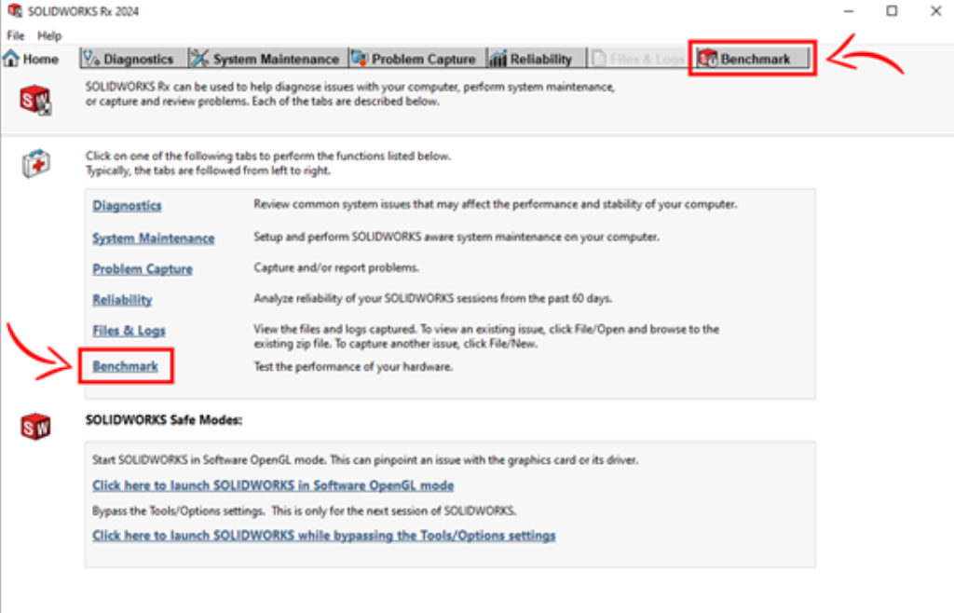Click 'Start SOLIDWORKS in Software OpenGL mode' description

(x=365, y=460)
